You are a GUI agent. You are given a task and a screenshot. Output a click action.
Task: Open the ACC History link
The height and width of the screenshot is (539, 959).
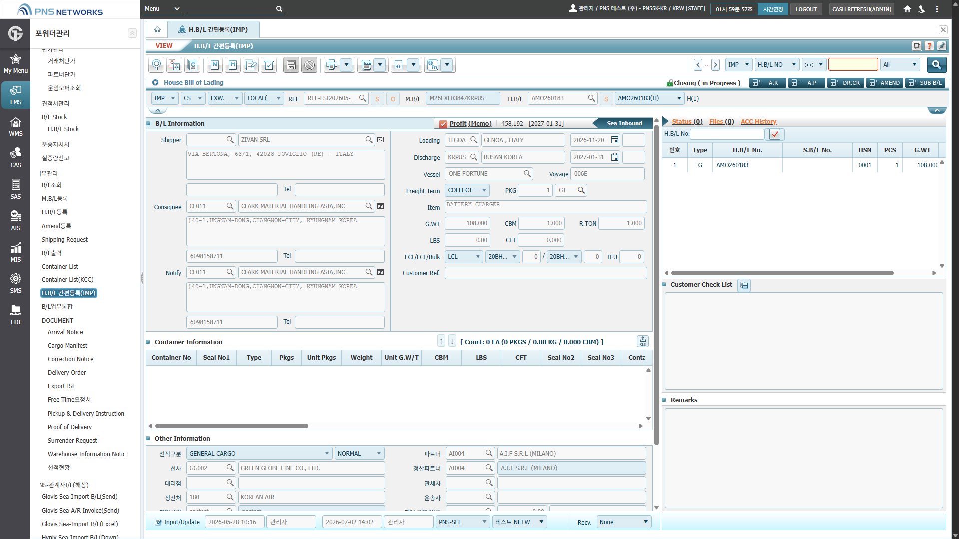pos(758,122)
